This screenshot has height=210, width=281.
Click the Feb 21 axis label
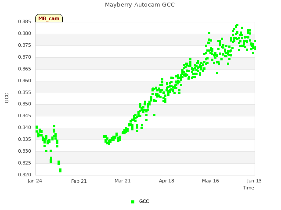[79, 181]
